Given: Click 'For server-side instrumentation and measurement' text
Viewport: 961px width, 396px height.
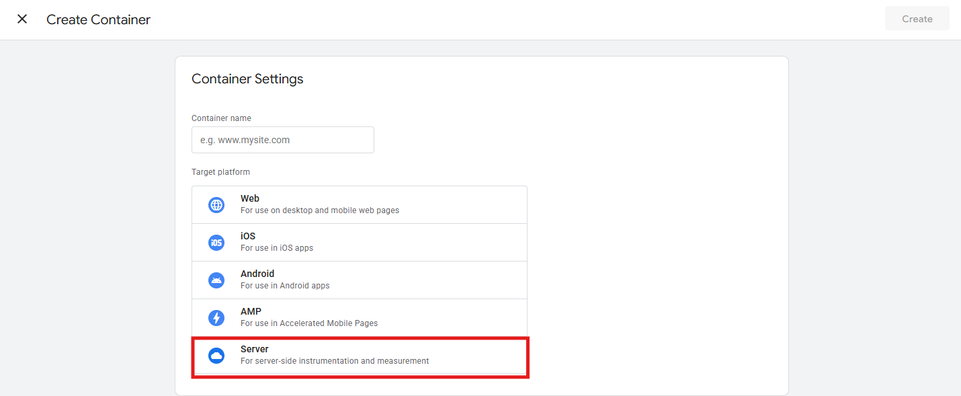Looking at the screenshot, I should pos(335,361).
